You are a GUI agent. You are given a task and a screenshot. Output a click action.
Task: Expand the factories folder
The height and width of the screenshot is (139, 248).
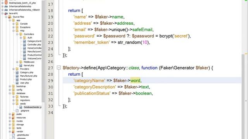(x=14, y=97)
